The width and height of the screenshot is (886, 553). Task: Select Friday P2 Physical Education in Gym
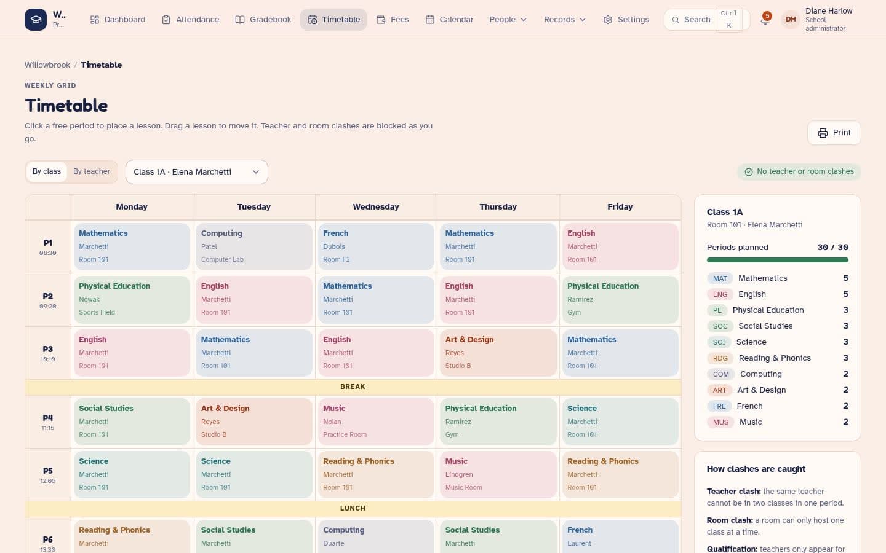pos(620,299)
